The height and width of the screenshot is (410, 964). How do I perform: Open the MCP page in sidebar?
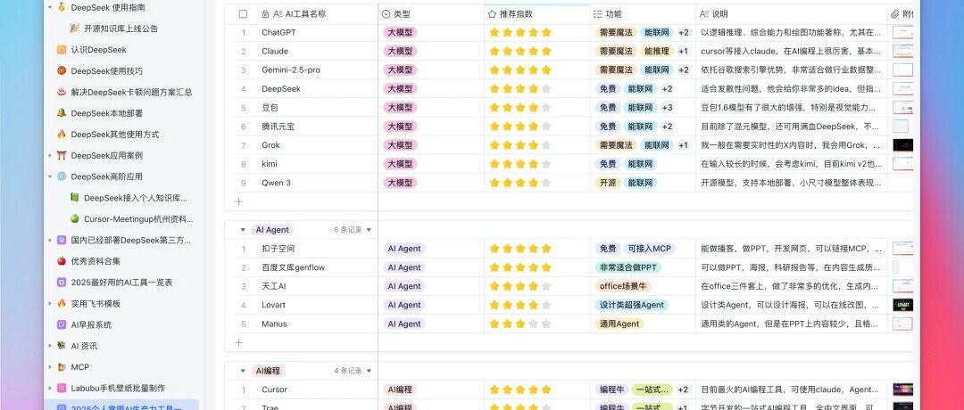pos(80,367)
